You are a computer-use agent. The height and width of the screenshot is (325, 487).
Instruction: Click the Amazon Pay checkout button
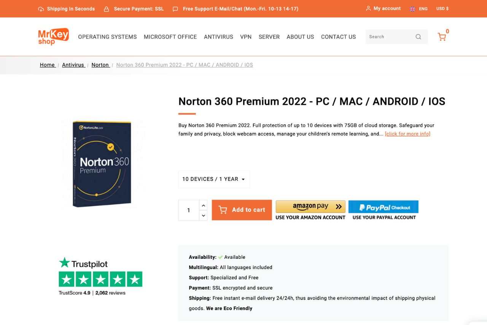pyautogui.click(x=310, y=206)
